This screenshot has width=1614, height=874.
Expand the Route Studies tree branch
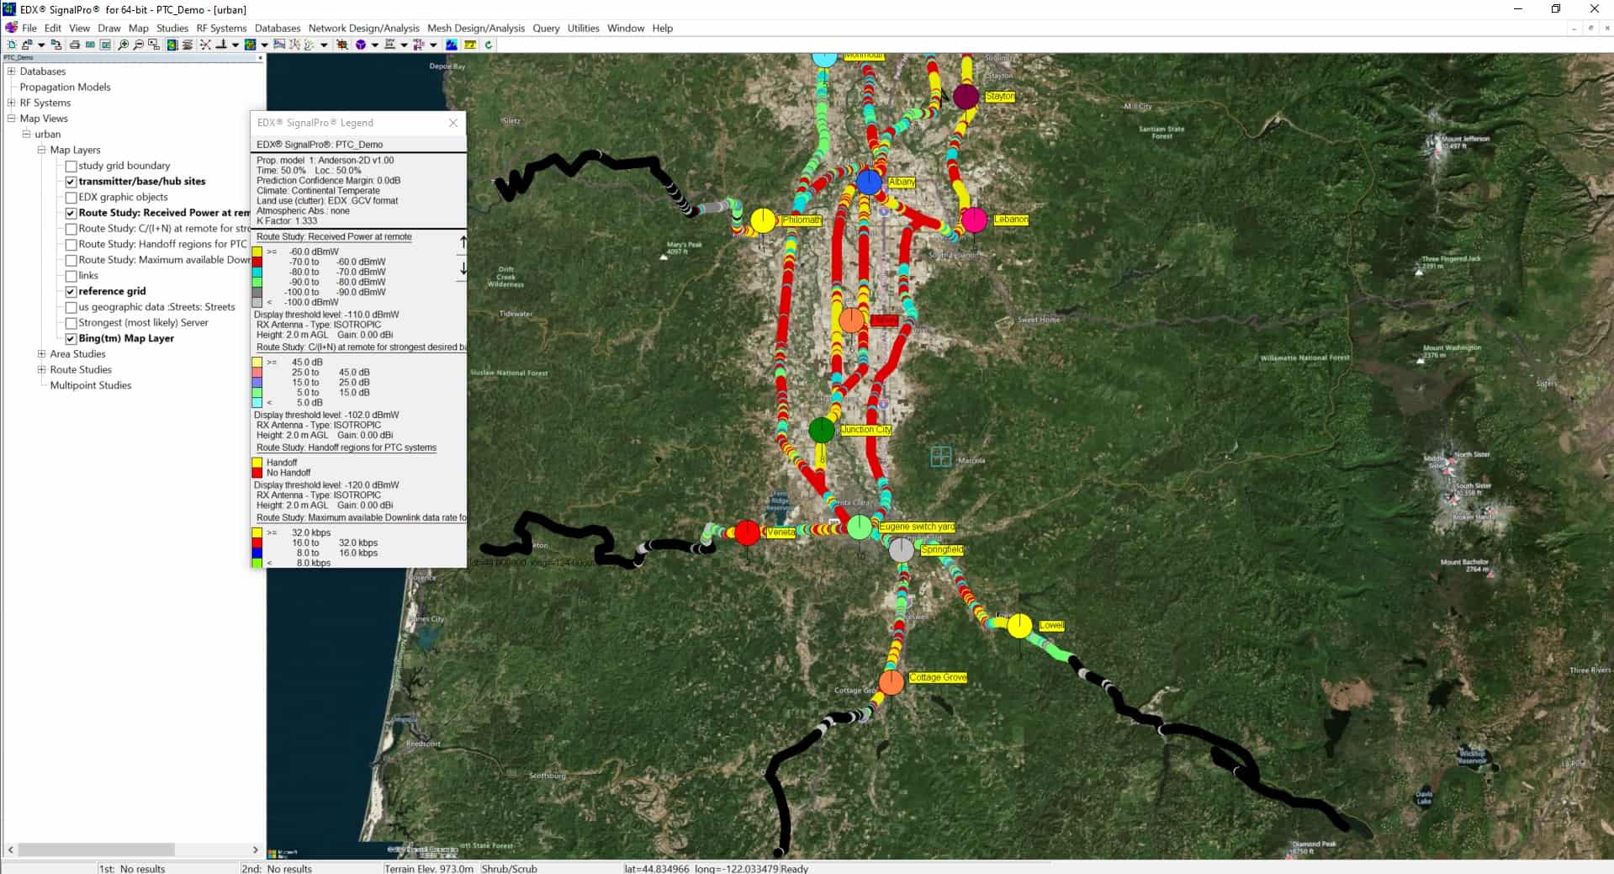(x=40, y=369)
